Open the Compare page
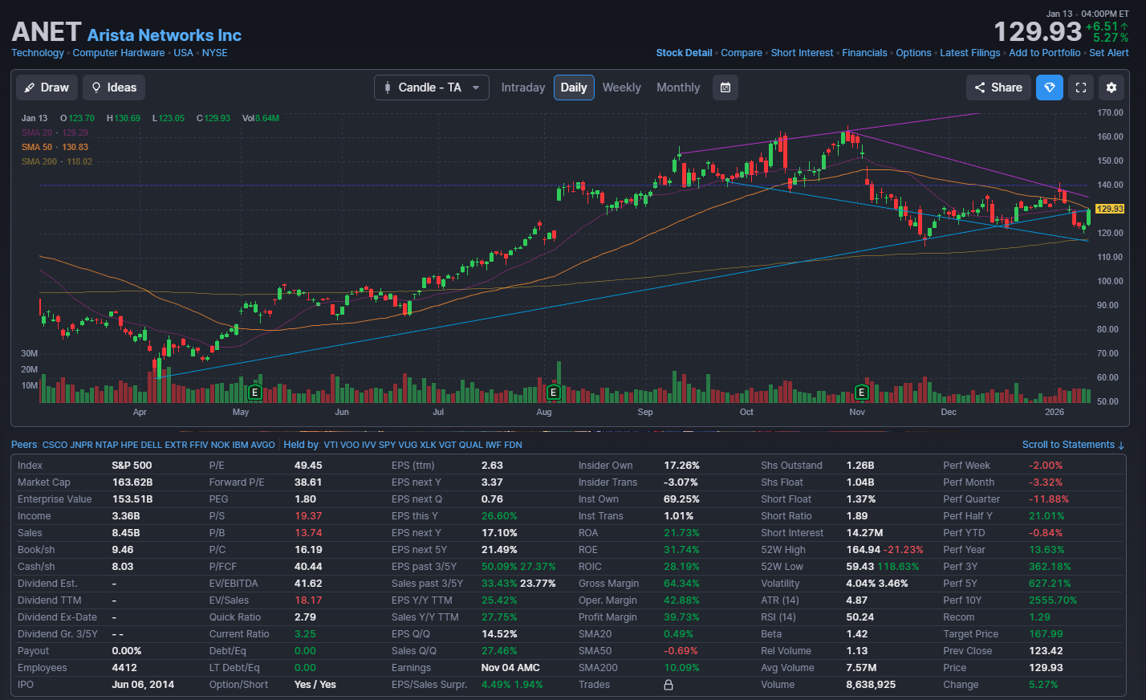The image size is (1146, 700). (742, 53)
